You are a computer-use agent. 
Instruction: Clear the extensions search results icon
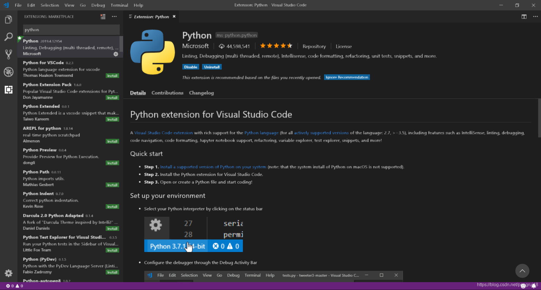(x=103, y=17)
